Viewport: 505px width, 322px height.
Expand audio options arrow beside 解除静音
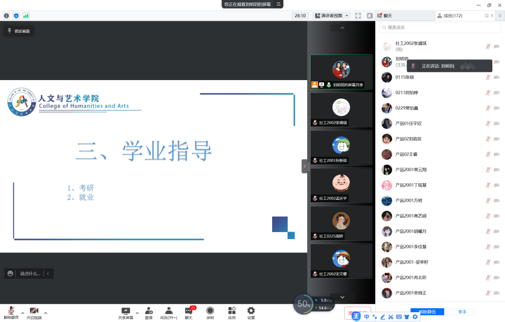[22, 313]
